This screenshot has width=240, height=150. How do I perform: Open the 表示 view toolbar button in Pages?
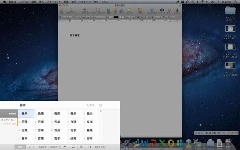pos(62,11)
